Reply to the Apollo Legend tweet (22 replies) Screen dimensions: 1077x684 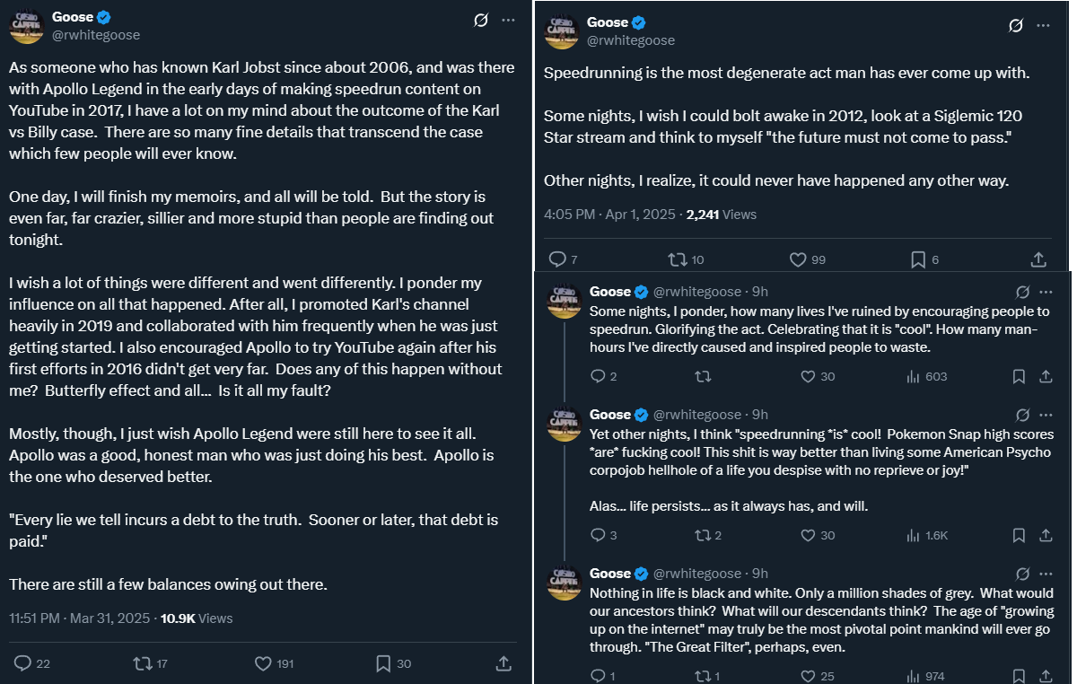tap(24, 663)
